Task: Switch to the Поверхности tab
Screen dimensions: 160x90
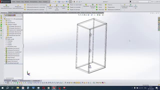Action: (17, 13)
